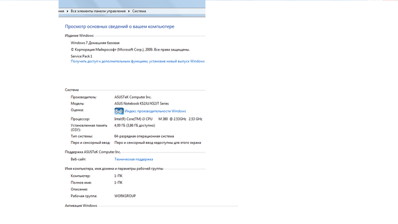This screenshot has width=398, height=224.
Task: Click the 5,0 performance rating badge
Action: 119,111
